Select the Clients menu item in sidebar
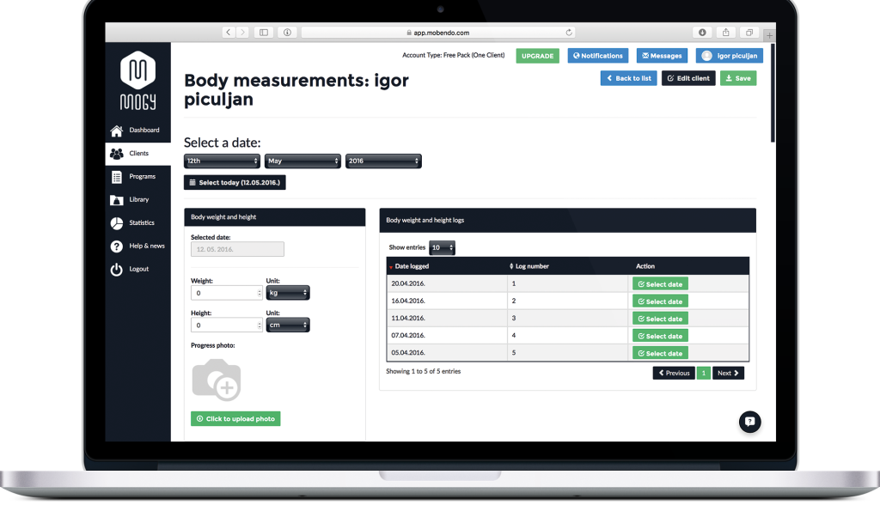Image resolution: width=880 pixels, height=505 pixels. pyautogui.click(x=137, y=154)
